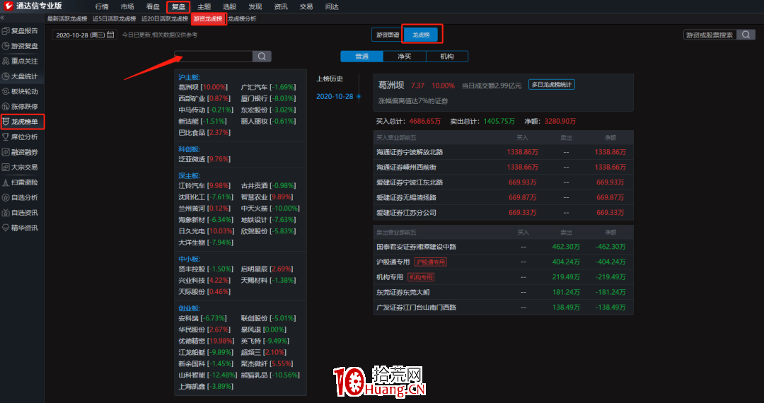Switch list view to 机构
764x403 pixels.
point(447,57)
